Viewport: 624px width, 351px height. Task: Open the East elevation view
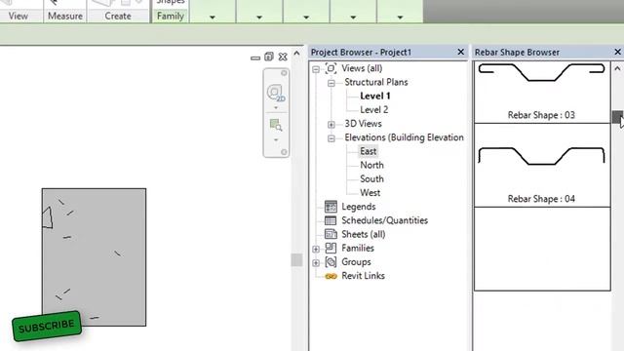click(369, 151)
